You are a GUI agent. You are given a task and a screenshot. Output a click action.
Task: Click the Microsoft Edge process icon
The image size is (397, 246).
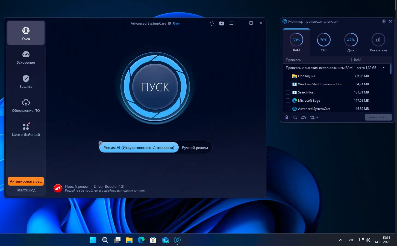click(x=295, y=101)
